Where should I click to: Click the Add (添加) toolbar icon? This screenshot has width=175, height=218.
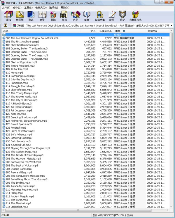(8, 16)
